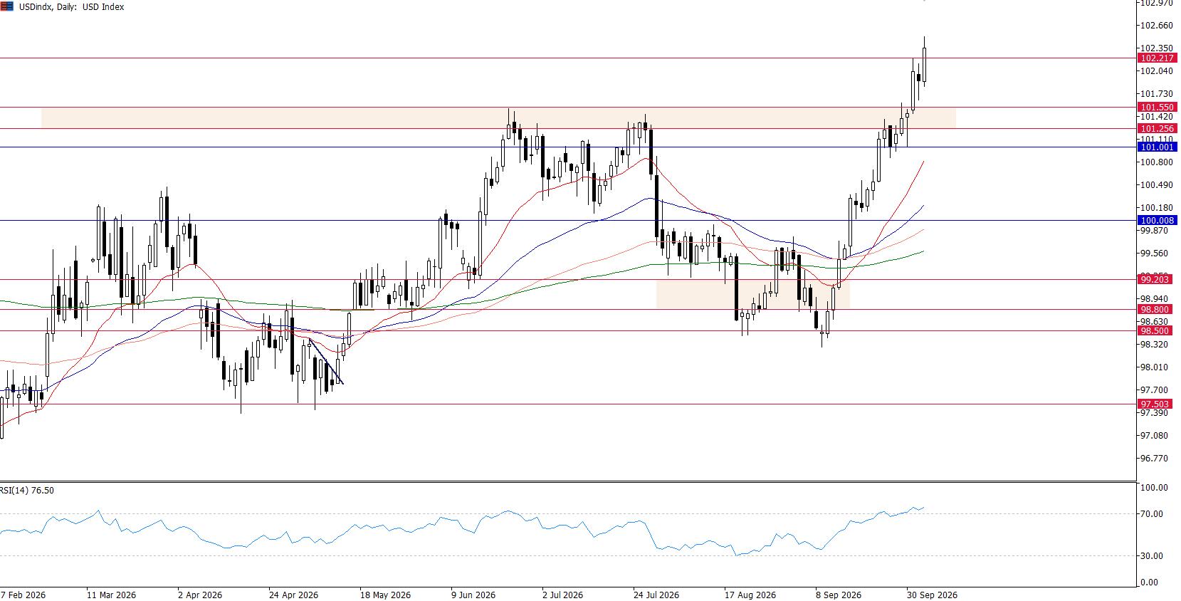Image resolution: width=1181 pixels, height=601 pixels.
Task: Select the shaded resistance zone between 101.256 and 101.550
Action: pos(498,118)
